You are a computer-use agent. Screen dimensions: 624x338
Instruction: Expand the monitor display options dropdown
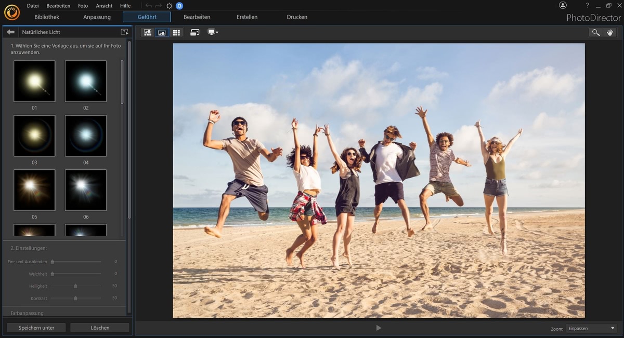pos(213,32)
